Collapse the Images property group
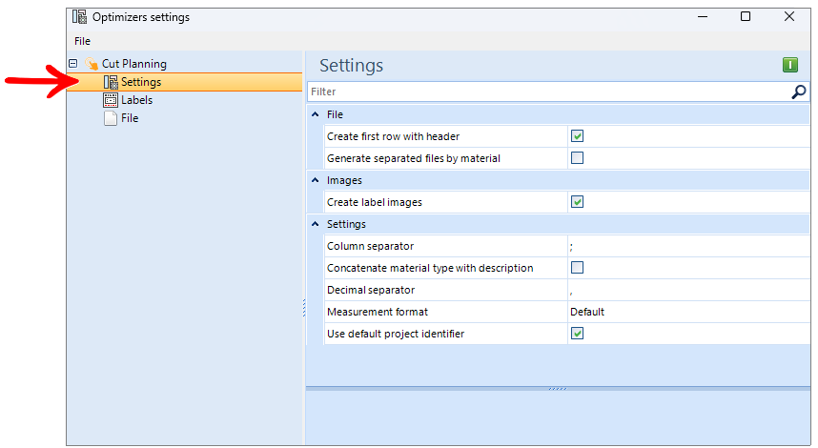Screen dimensions: 818x448 pyautogui.click(x=316, y=180)
